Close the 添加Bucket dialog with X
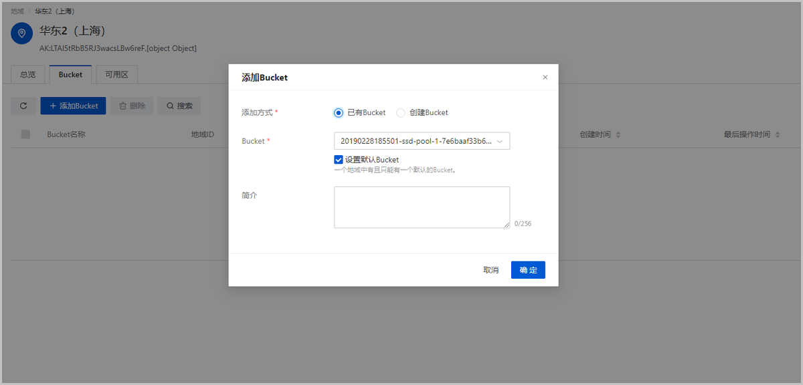 coord(545,78)
